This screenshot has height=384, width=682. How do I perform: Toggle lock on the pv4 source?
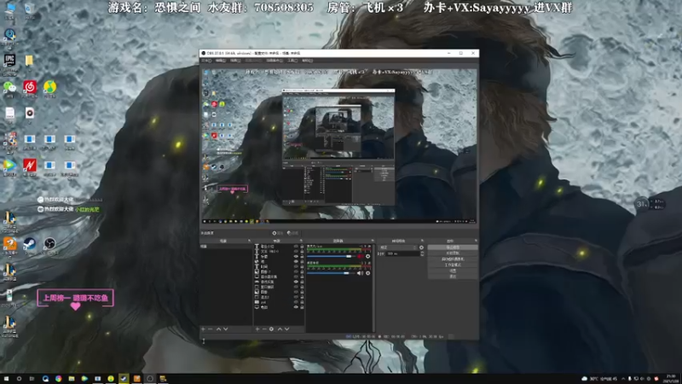tap(302, 302)
